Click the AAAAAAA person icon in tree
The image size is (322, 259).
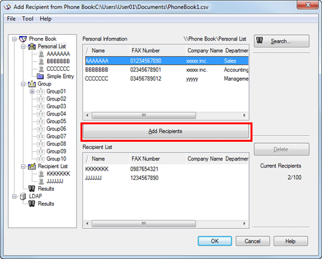pos(41,54)
